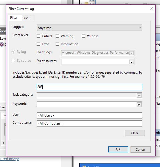This screenshot has width=160, height=167.
Task: Click the red critical error icon behind dialog
Action: click(2, 44)
